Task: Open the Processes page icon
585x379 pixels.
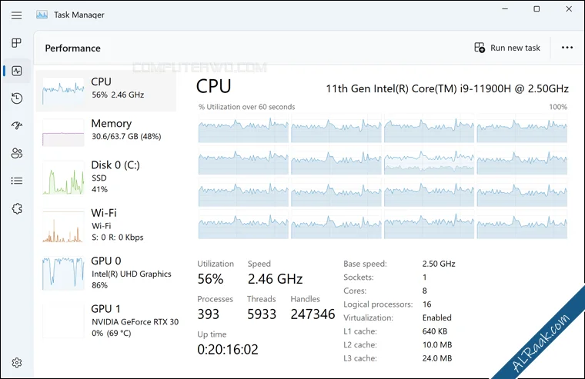Action: click(16, 43)
